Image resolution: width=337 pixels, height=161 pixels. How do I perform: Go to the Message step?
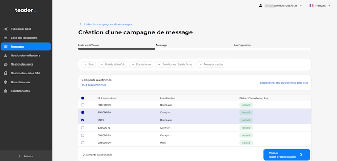click(x=161, y=45)
